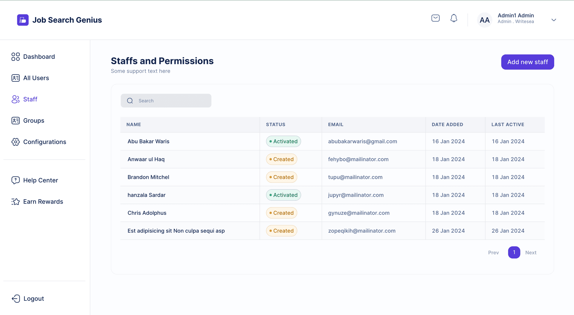Click the Earn Rewards star icon
The image size is (574, 315).
[x=16, y=202]
